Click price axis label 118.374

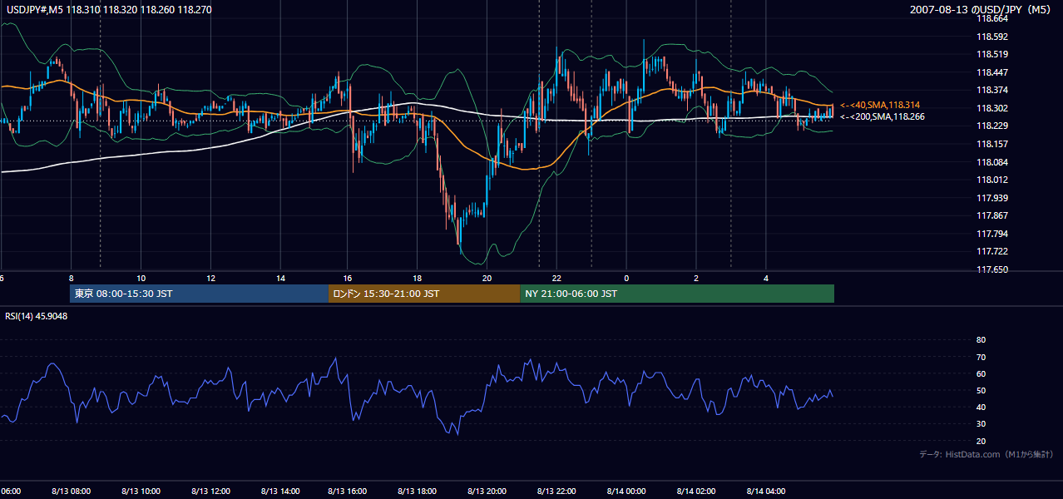[992, 90]
